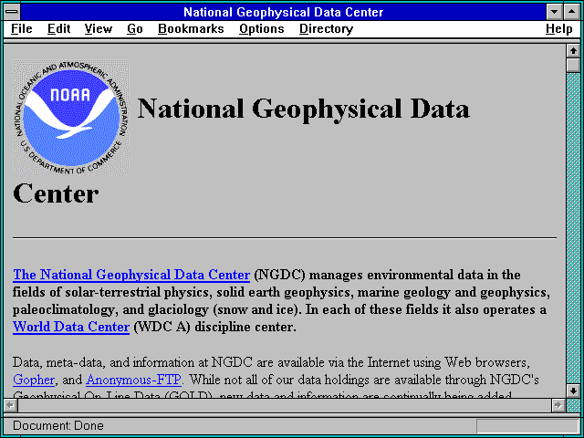Screen dimensions: 584x438
Task: Open the File menu
Action: click(22, 29)
